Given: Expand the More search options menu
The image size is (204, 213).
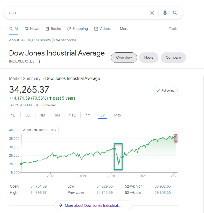Looking at the screenshot, I should 123,29.
